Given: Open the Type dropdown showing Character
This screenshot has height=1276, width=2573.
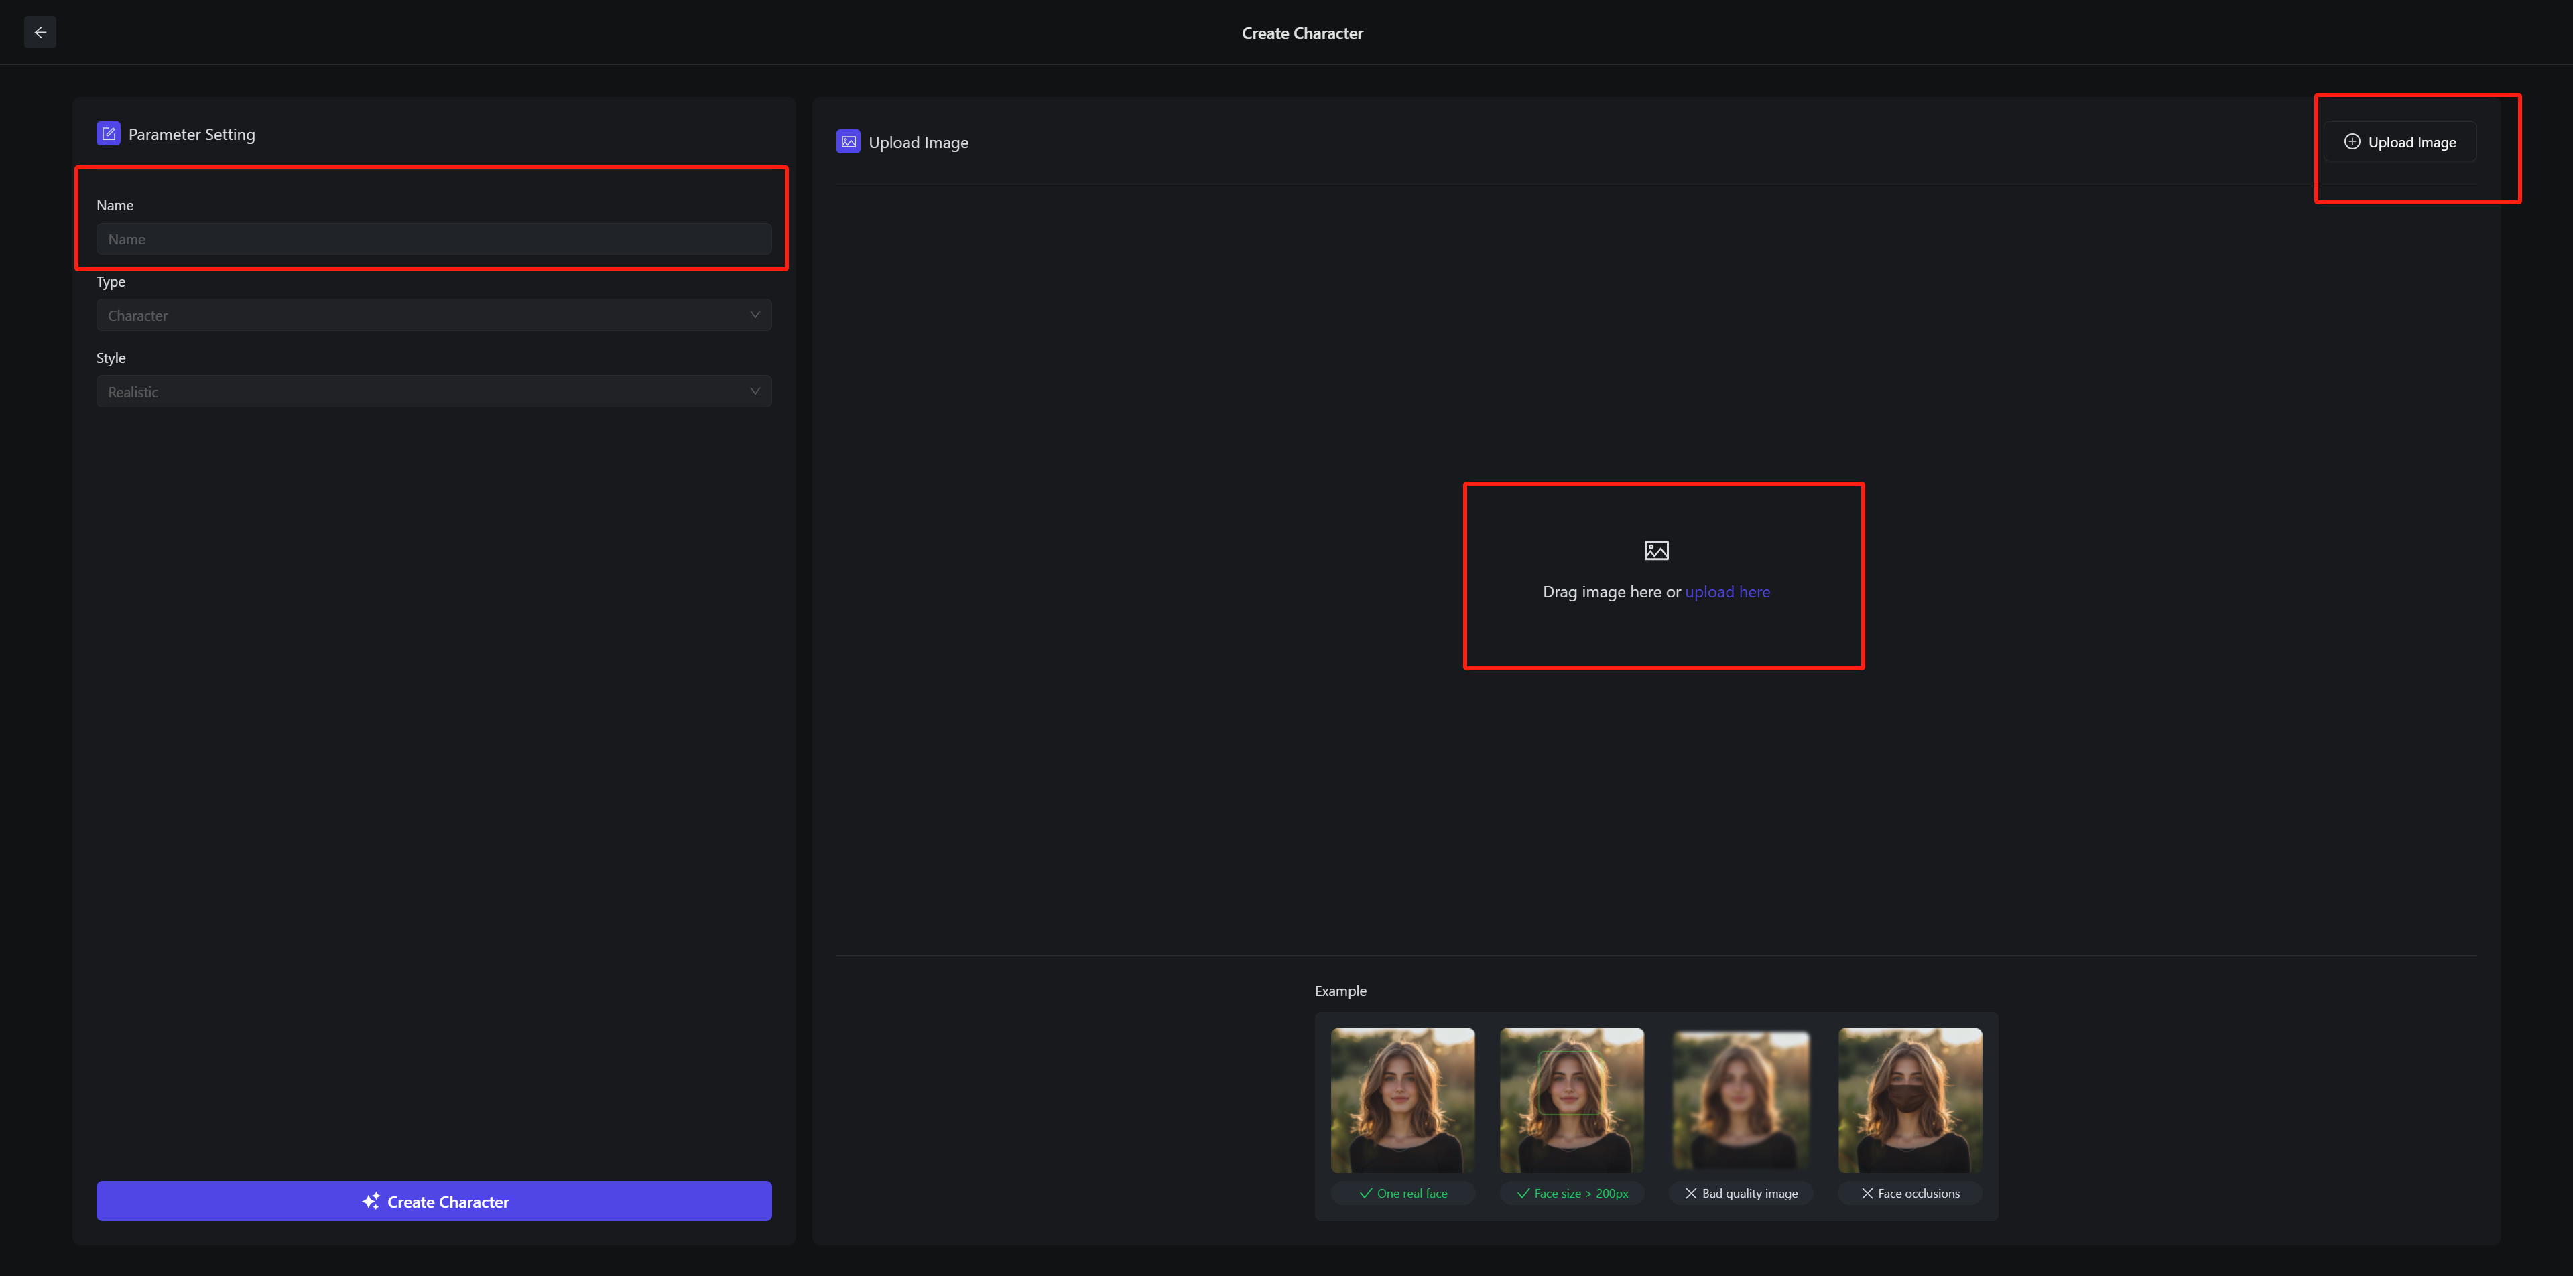Looking at the screenshot, I should [x=434, y=315].
